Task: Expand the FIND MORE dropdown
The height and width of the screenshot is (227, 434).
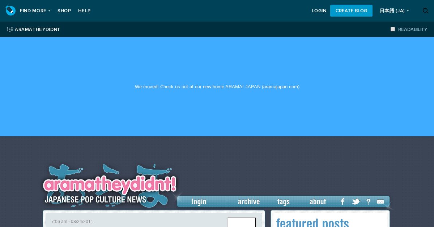Action: [35, 11]
